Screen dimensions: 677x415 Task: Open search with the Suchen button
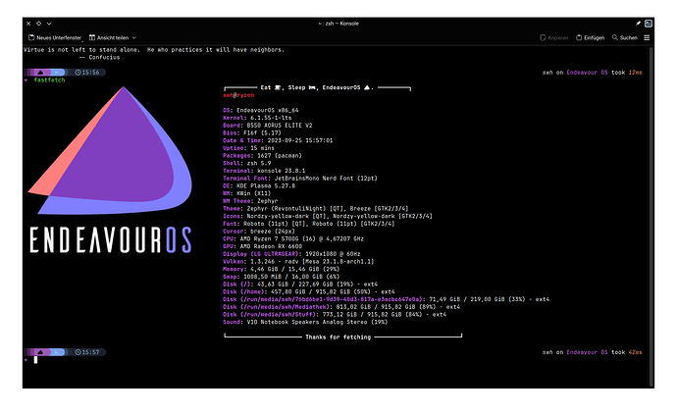pyautogui.click(x=624, y=37)
